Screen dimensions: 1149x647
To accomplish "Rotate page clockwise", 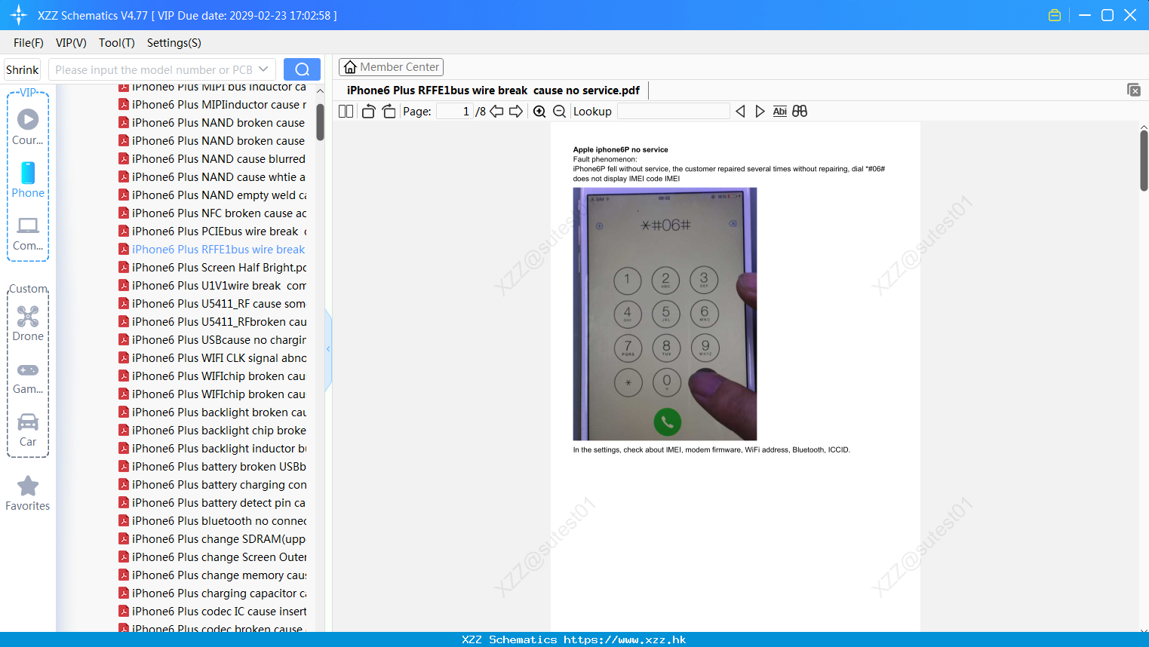I will 389,112.
